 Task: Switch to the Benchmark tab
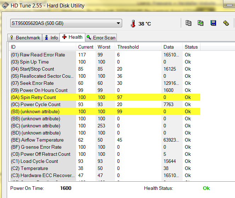point(25,38)
